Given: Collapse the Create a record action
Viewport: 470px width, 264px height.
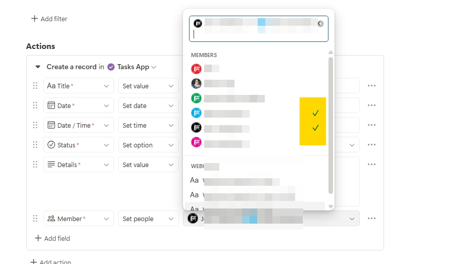Looking at the screenshot, I should point(37,67).
